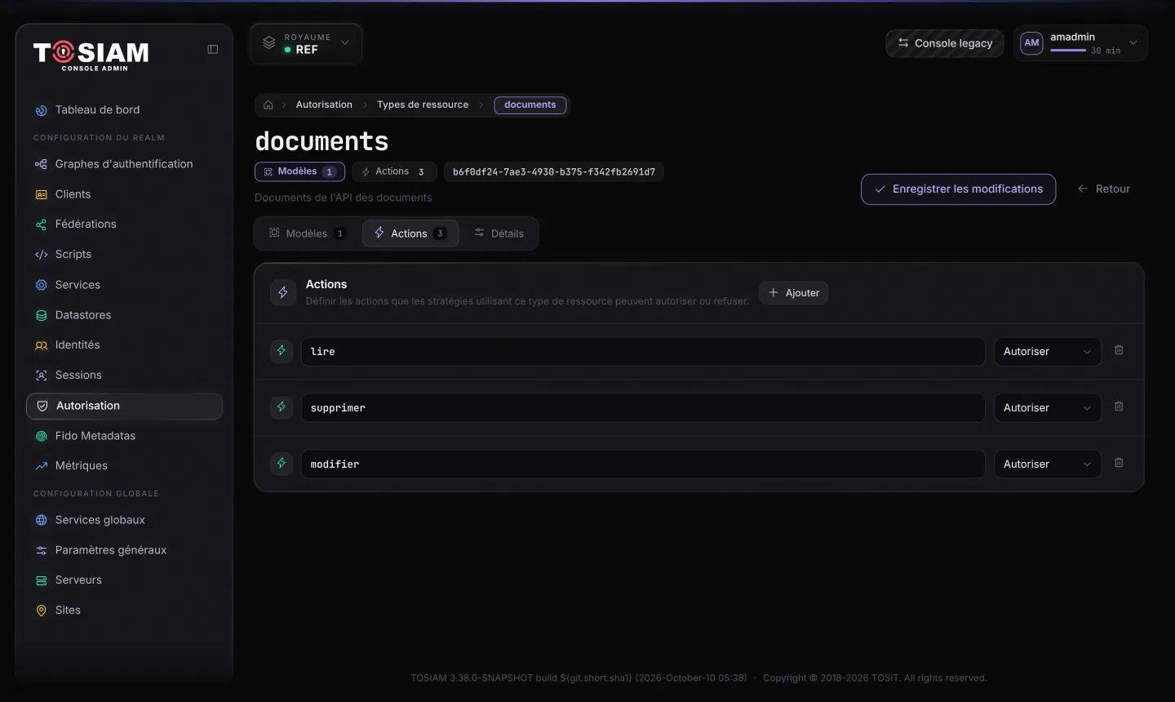Click the lightning icon beside 'supprimer'
Viewport: 1175px width, 702px height.
(282, 407)
